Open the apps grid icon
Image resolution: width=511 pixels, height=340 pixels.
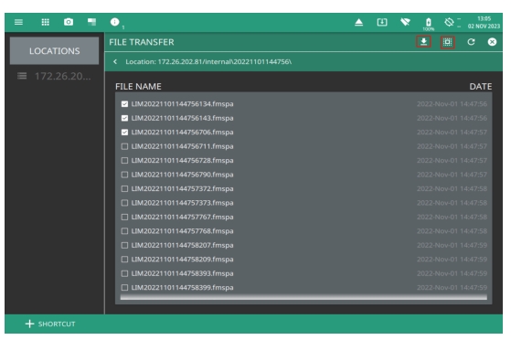(x=46, y=22)
